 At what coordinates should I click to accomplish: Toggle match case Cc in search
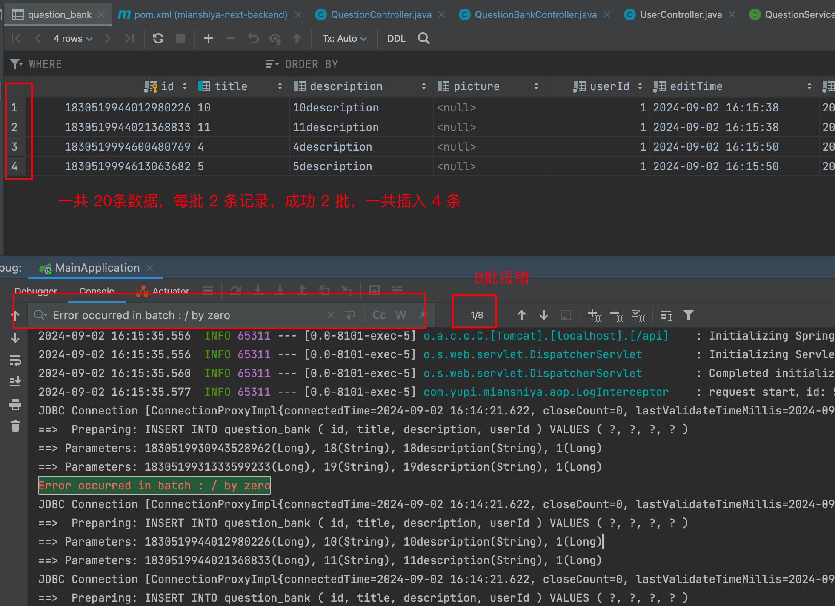click(379, 315)
